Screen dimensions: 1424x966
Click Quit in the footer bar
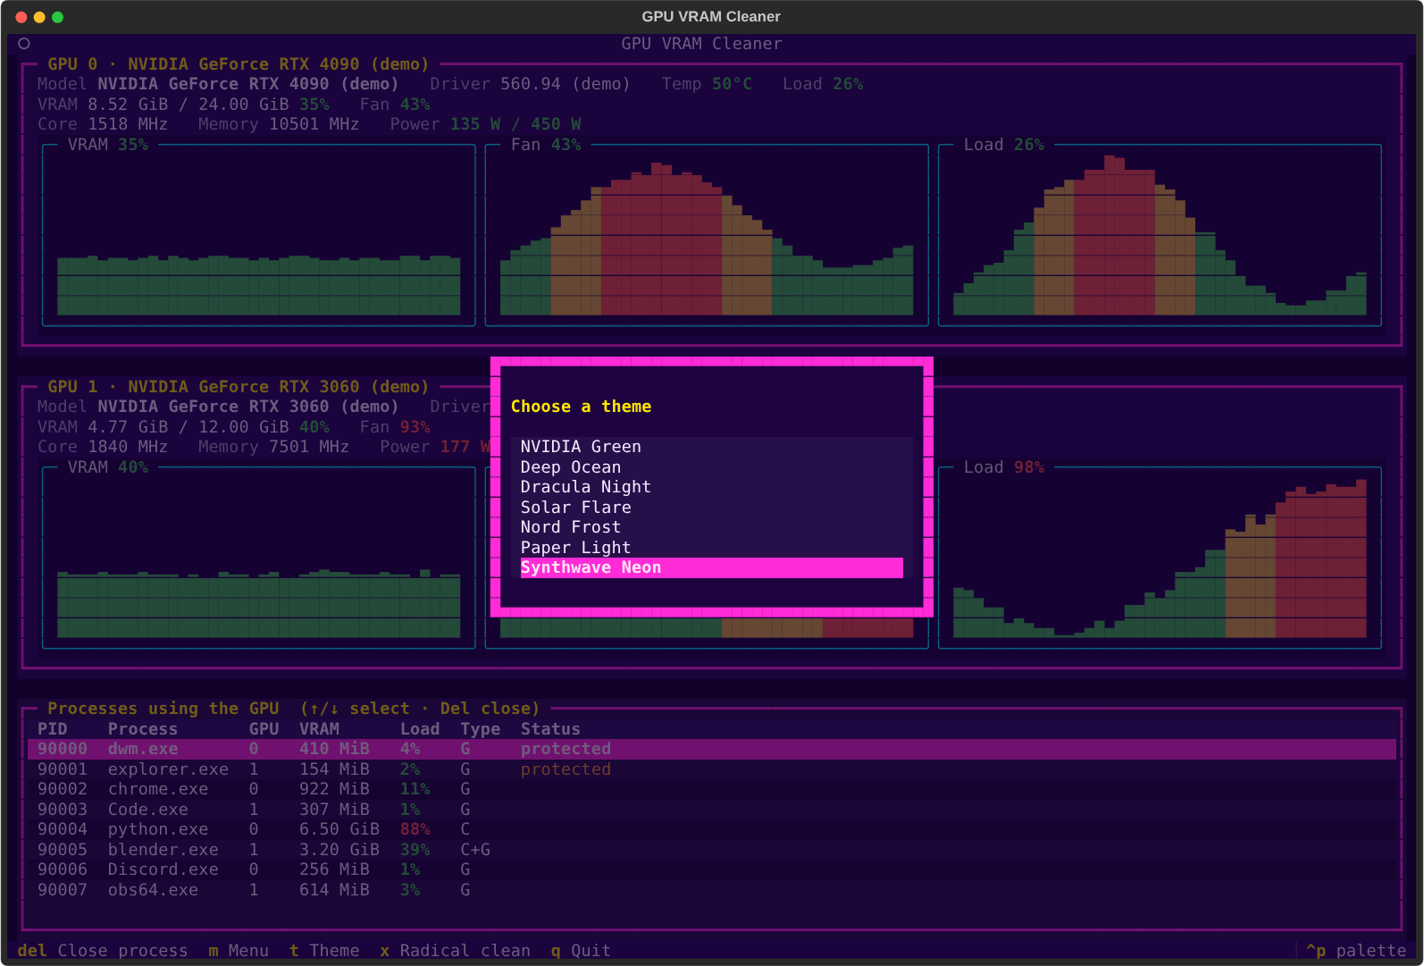pos(581,951)
